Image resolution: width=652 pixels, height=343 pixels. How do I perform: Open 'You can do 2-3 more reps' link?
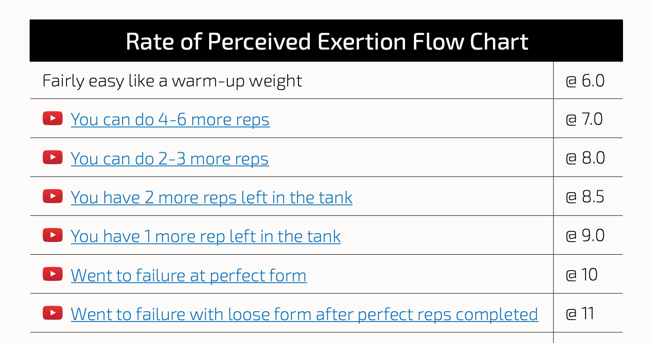pyautogui.click(x=170, y=159)
